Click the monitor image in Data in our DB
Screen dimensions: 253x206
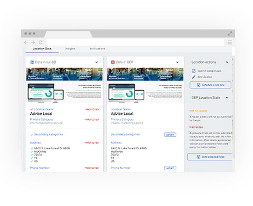(46, 93)
